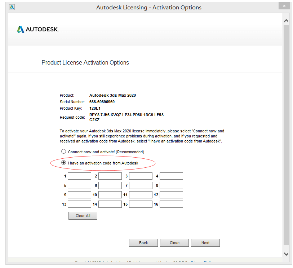Select Connect now and activate option
The image size is (293, 268).
(x=63, y=151)
